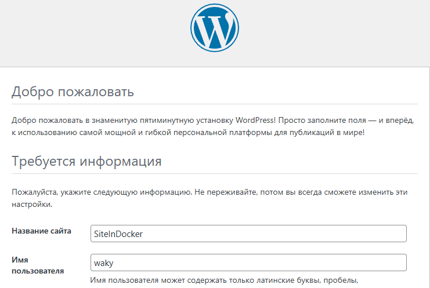Select the "Добро пожаловать" heading
430x288 pixels.
click(73, 92)
